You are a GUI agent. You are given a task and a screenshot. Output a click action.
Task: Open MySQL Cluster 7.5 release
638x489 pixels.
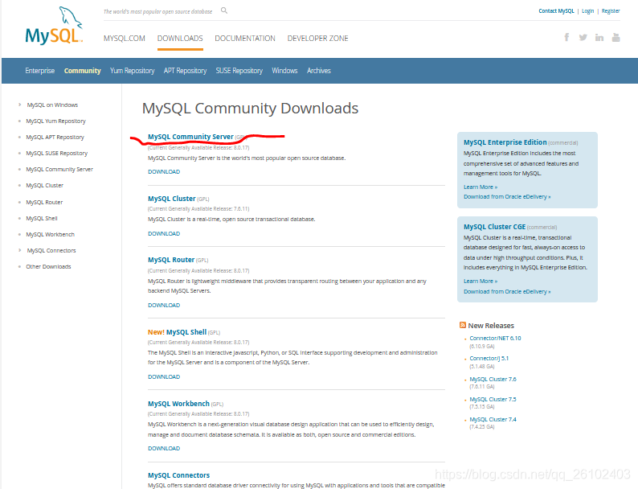coord(493,399)
